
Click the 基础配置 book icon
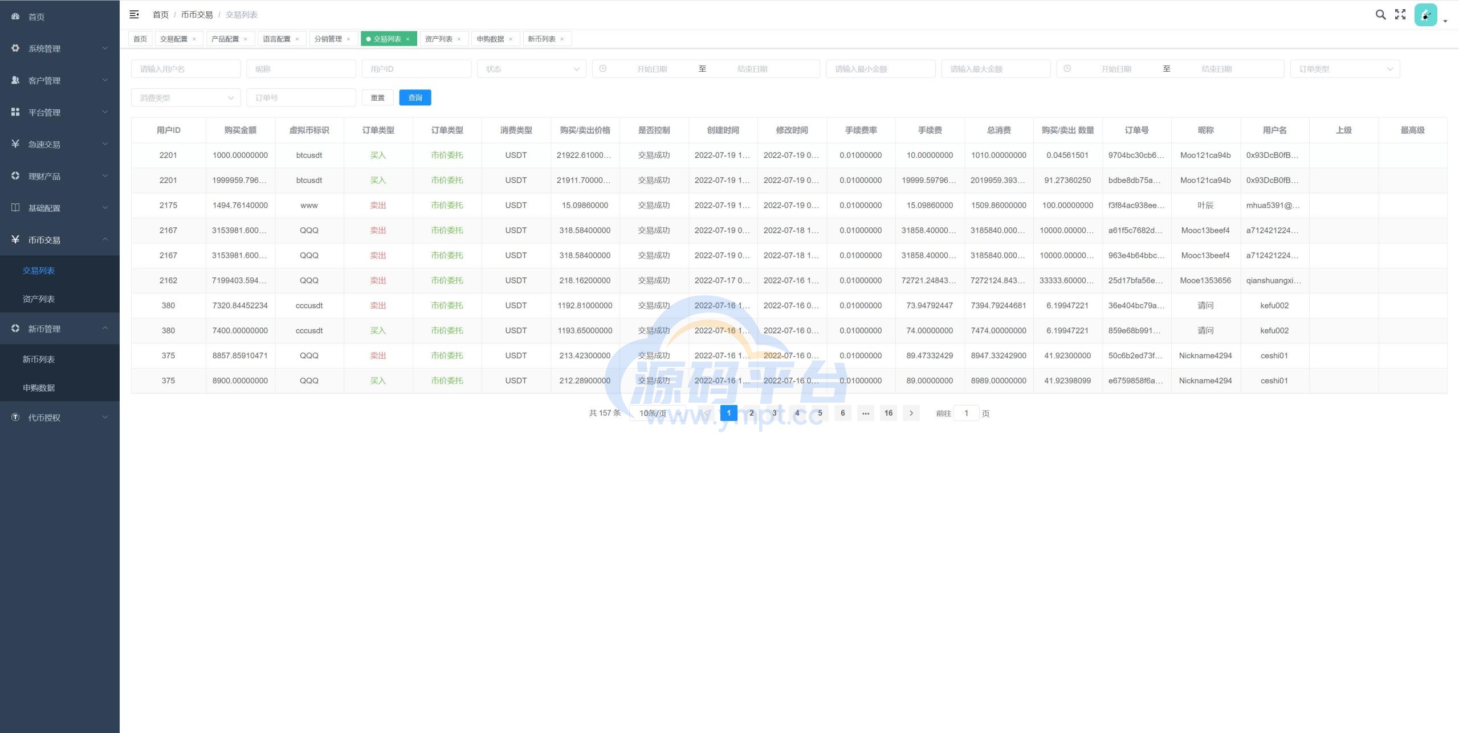[x=15, y=208]
